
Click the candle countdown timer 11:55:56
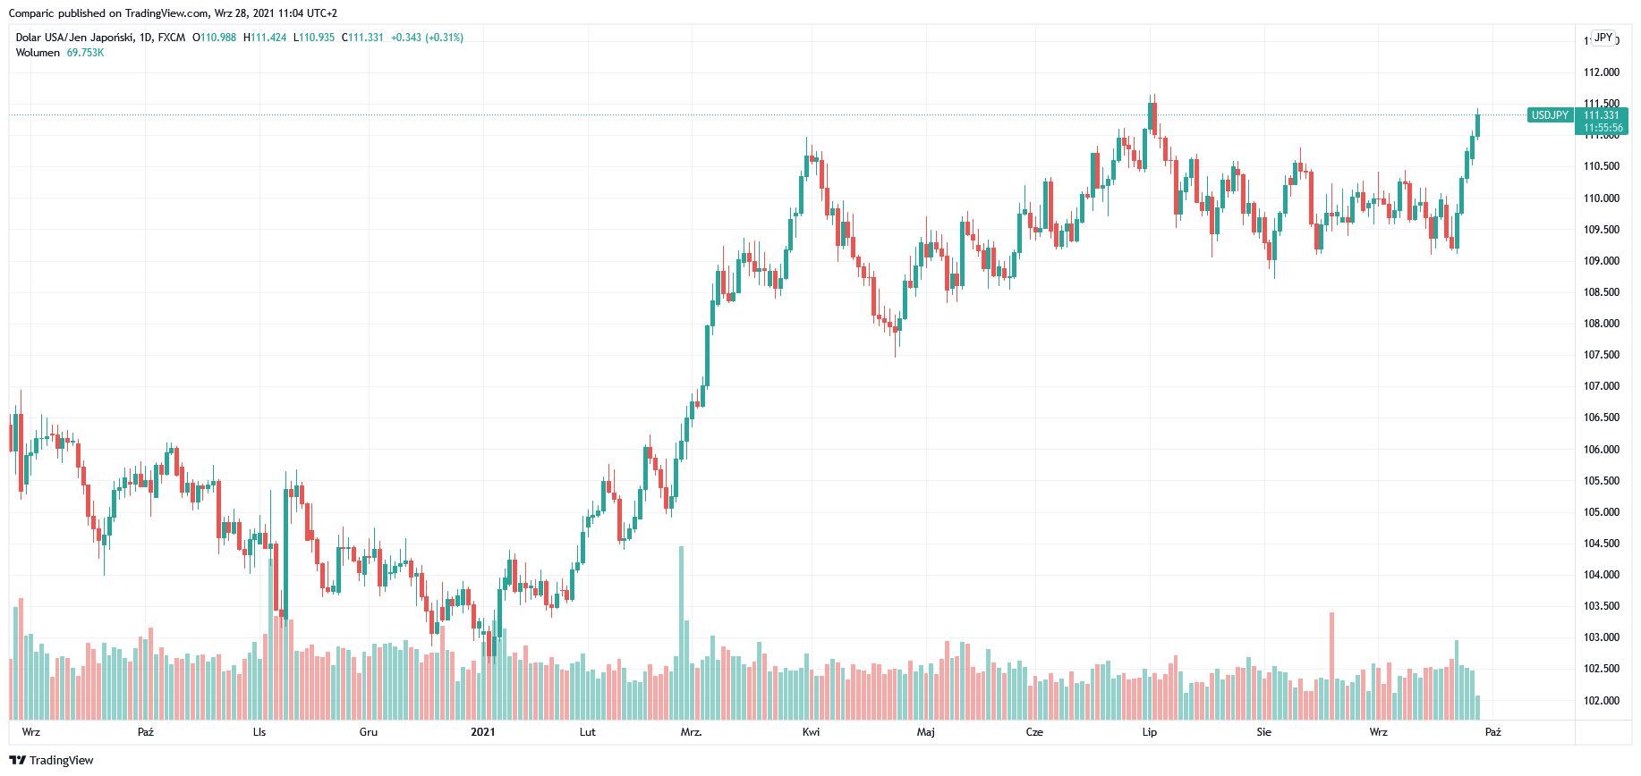1602,128
